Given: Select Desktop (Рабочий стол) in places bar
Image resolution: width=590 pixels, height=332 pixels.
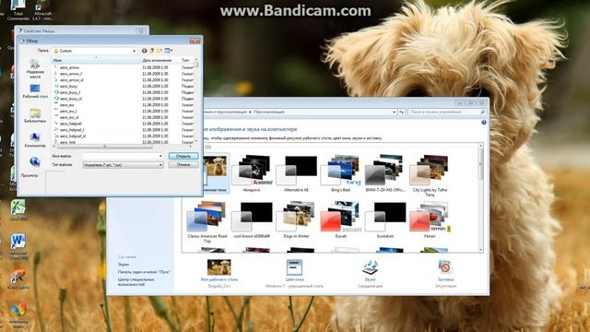Looking at the screenshot, I should coord(35,91).
